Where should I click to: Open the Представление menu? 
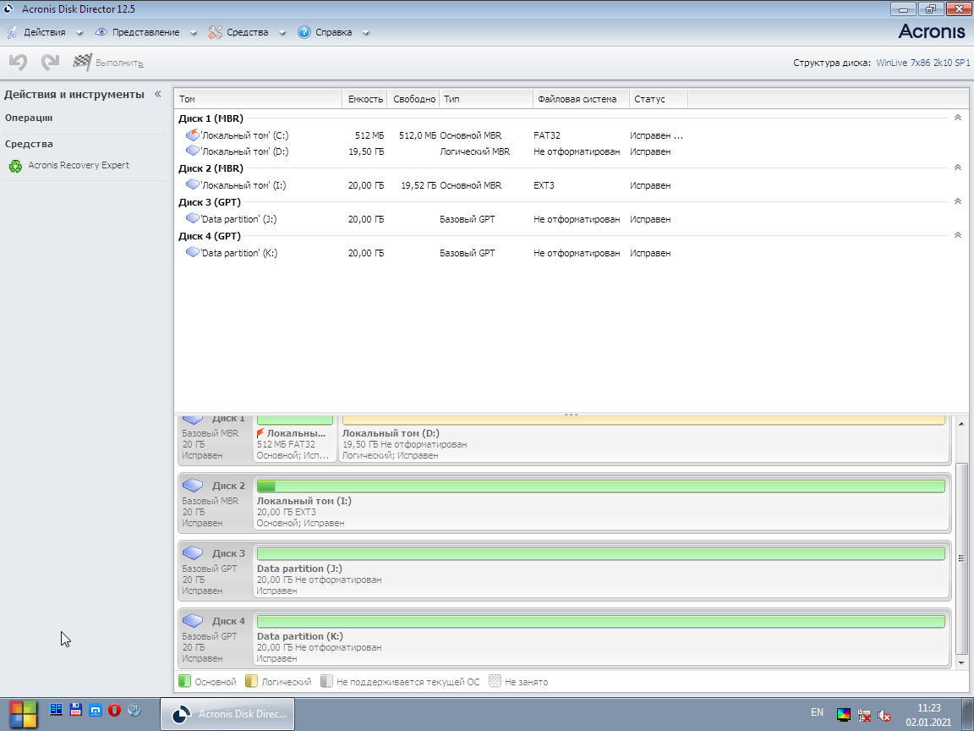(x=145, y=32)
